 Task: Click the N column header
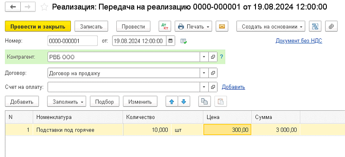(19, 117)
